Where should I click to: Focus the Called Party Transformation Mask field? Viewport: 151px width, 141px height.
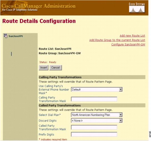coord(94,127)
